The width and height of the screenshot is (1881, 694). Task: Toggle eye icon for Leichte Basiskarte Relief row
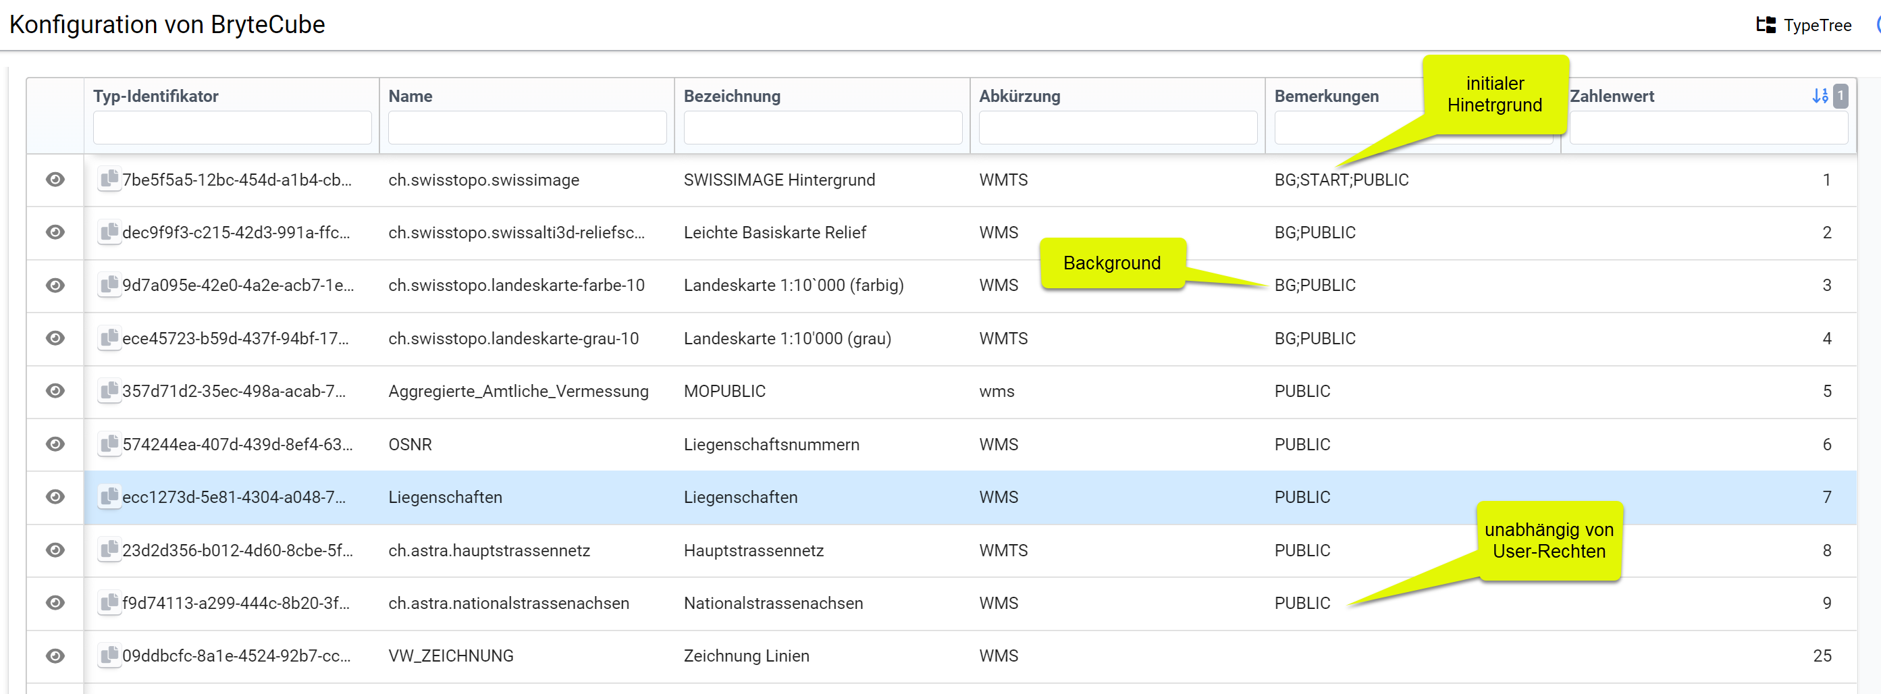click(55, 232)
